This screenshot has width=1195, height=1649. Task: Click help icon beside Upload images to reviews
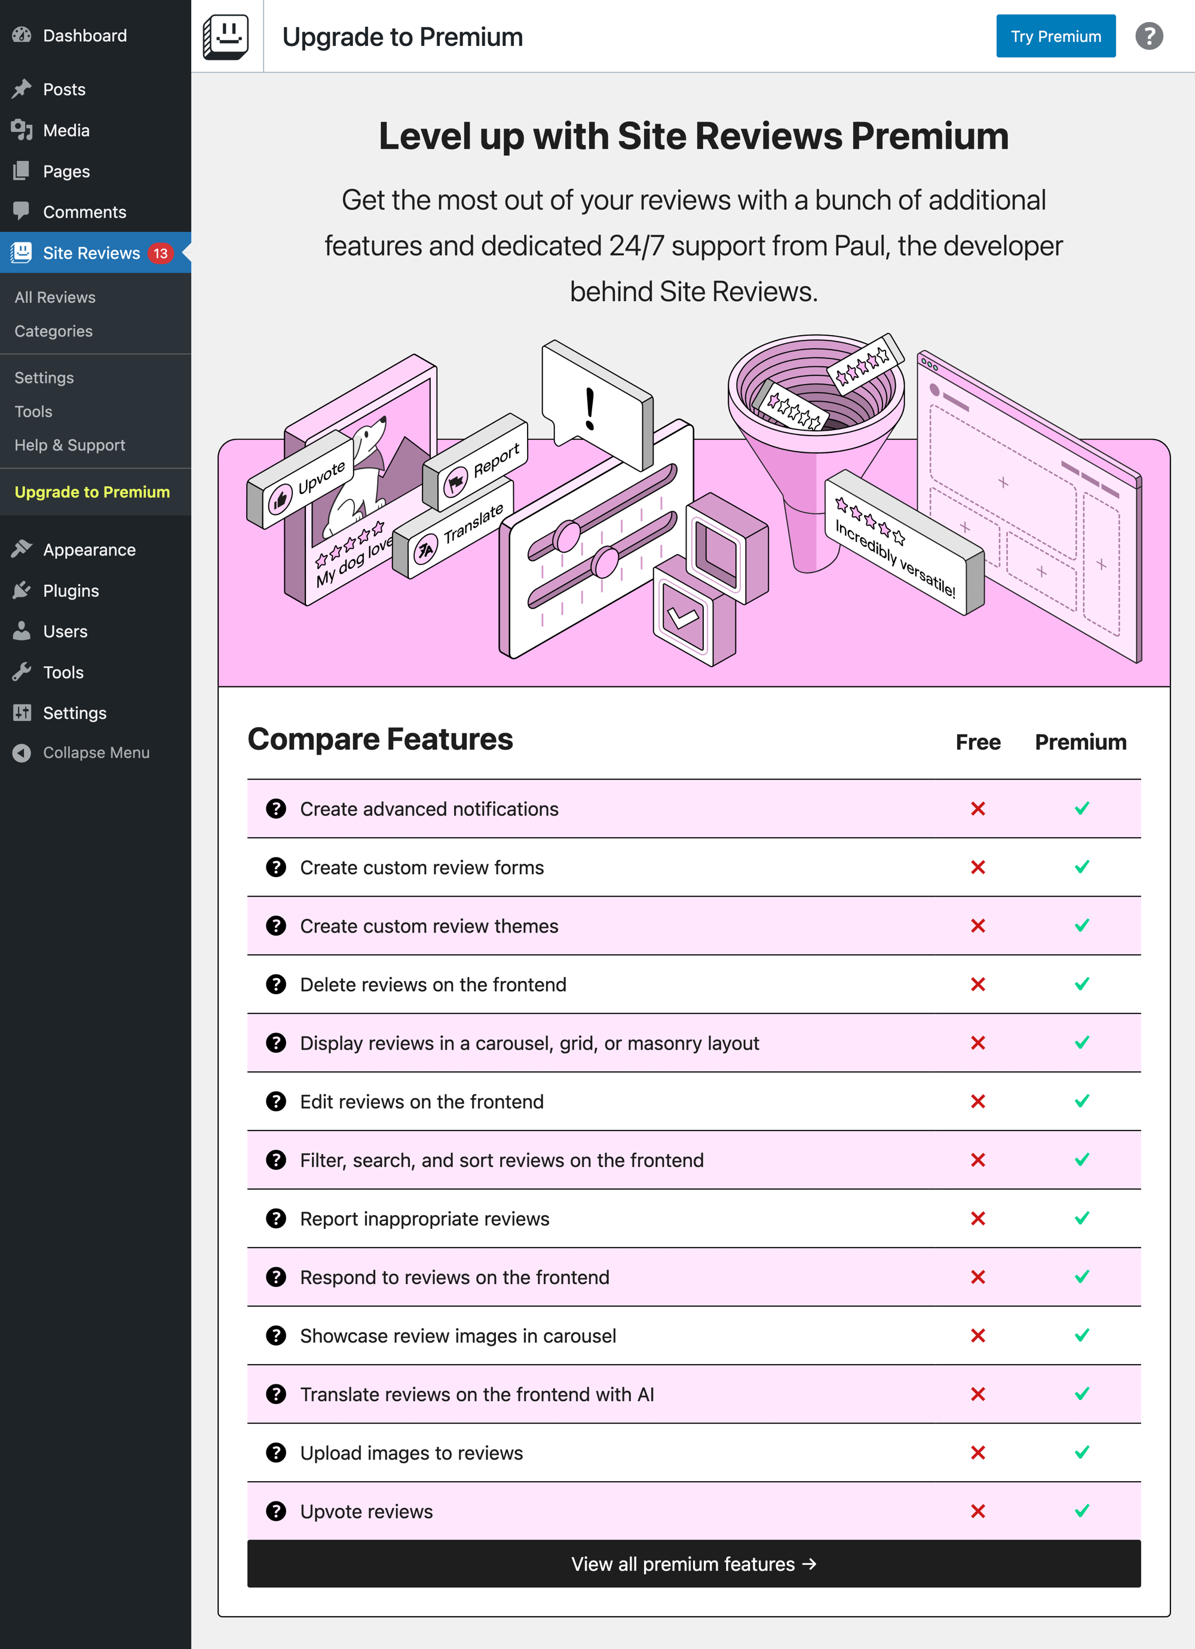point(275,1452)
